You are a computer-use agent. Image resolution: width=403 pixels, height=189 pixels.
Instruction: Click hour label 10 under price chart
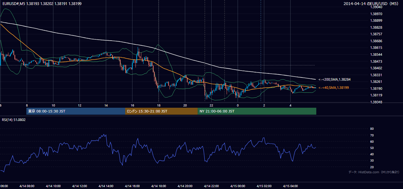tap(53, 105)
